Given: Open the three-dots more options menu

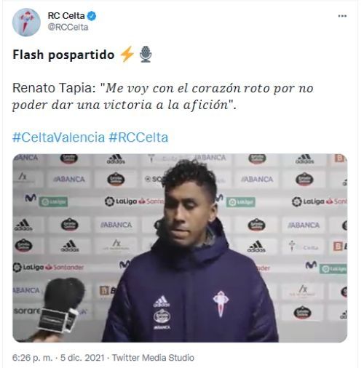Looking at the screenshot, I should [x=342, y=16].
